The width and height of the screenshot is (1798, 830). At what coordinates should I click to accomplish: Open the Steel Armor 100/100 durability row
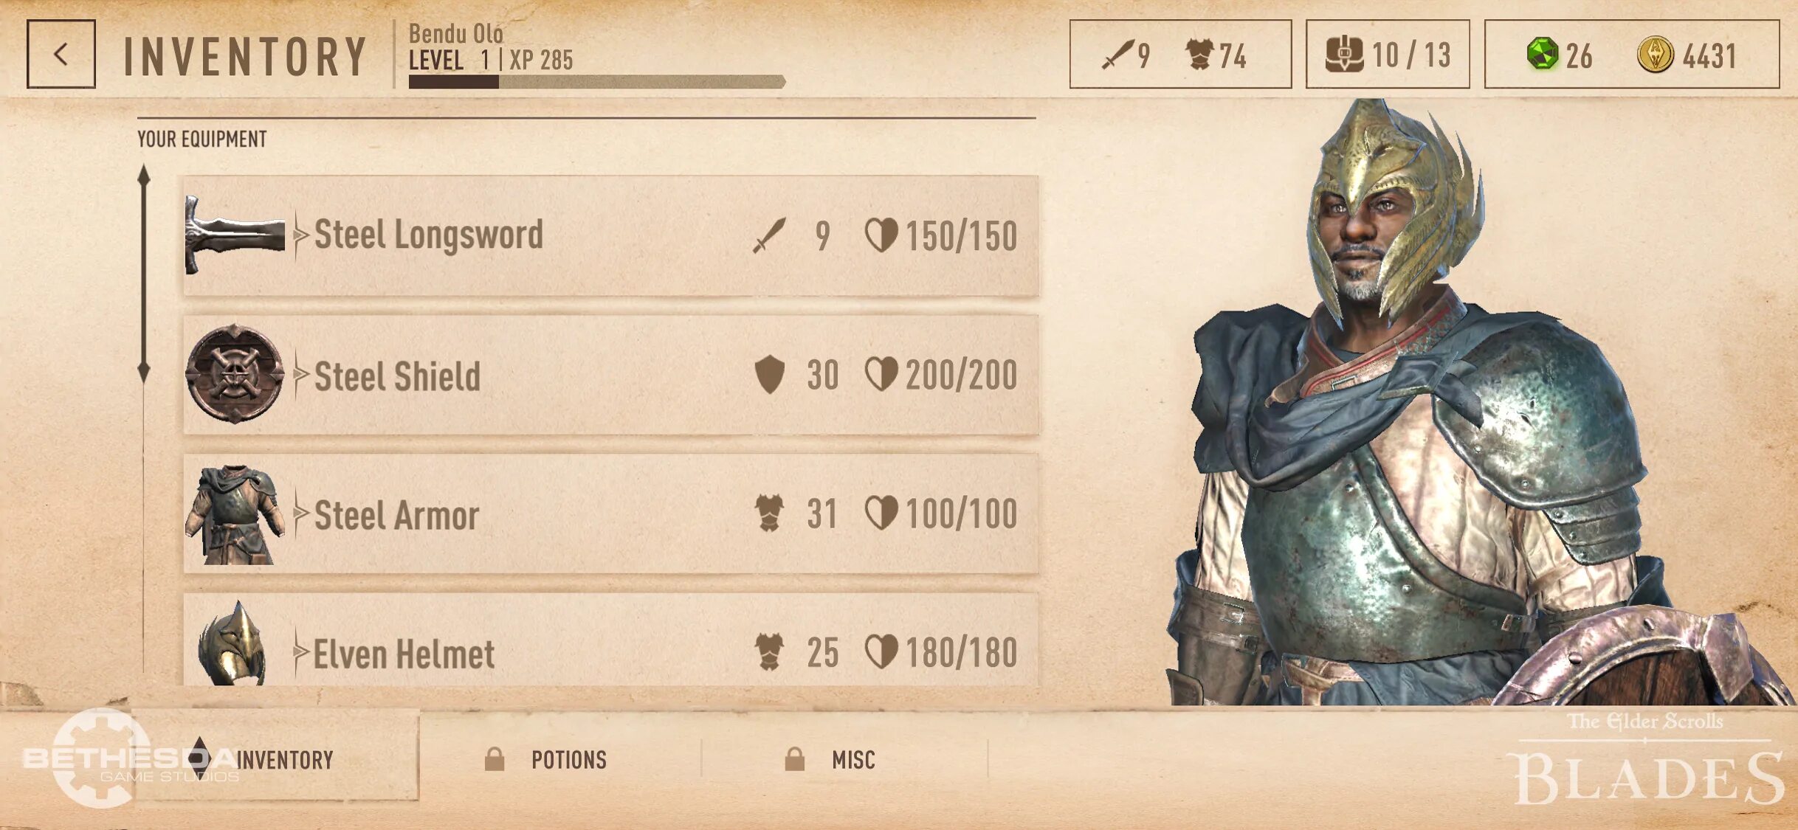click(611, 513)
